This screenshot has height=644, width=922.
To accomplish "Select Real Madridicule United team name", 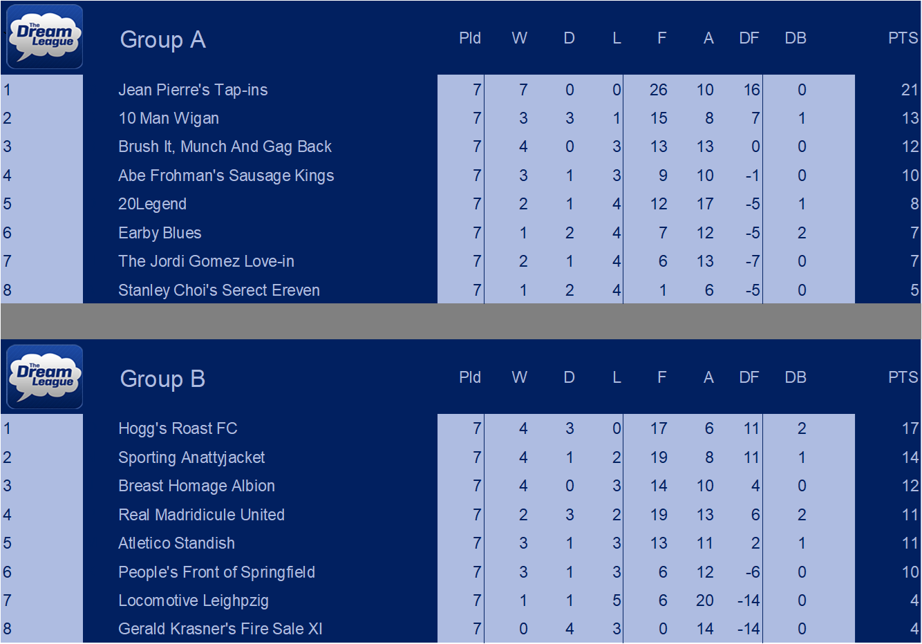I will pyautogui.click(x=201, y=515).
